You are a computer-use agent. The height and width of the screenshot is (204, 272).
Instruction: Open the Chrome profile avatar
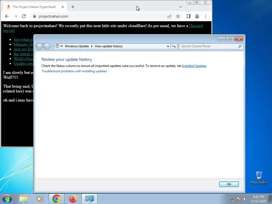pos(197,16)
